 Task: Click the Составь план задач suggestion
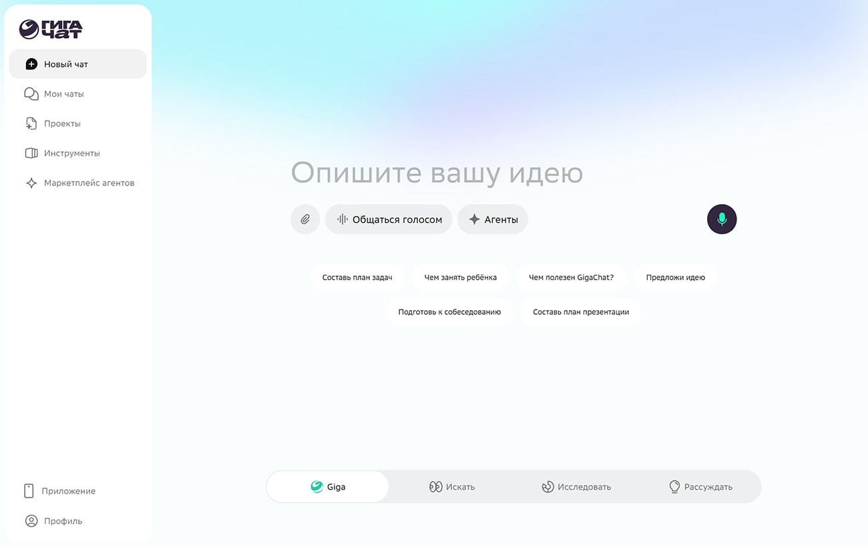(x=357, y=277)
